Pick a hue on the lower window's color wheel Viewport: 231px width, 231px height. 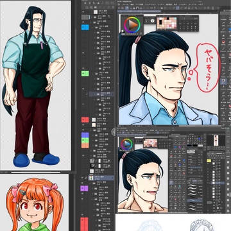(126, 144)
